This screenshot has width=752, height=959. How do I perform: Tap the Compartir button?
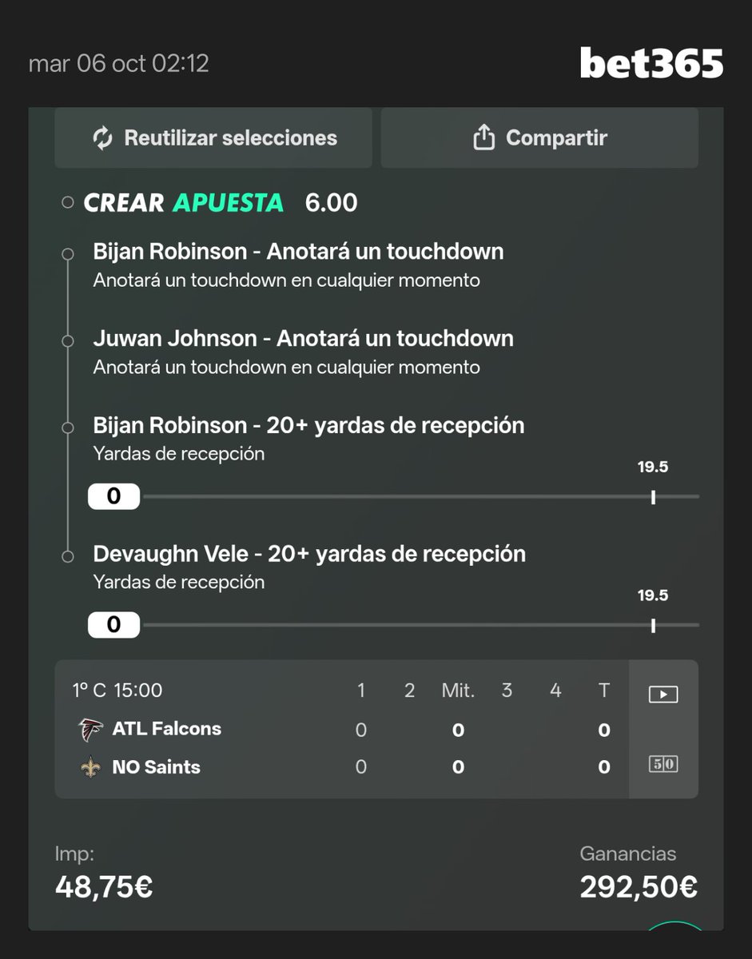[x=539, y=138]
